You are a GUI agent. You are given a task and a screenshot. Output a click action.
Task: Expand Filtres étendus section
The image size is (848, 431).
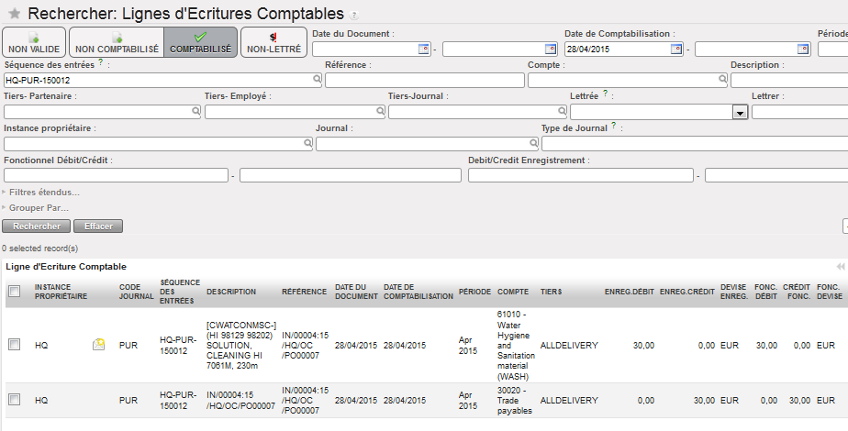coord(42,193)
